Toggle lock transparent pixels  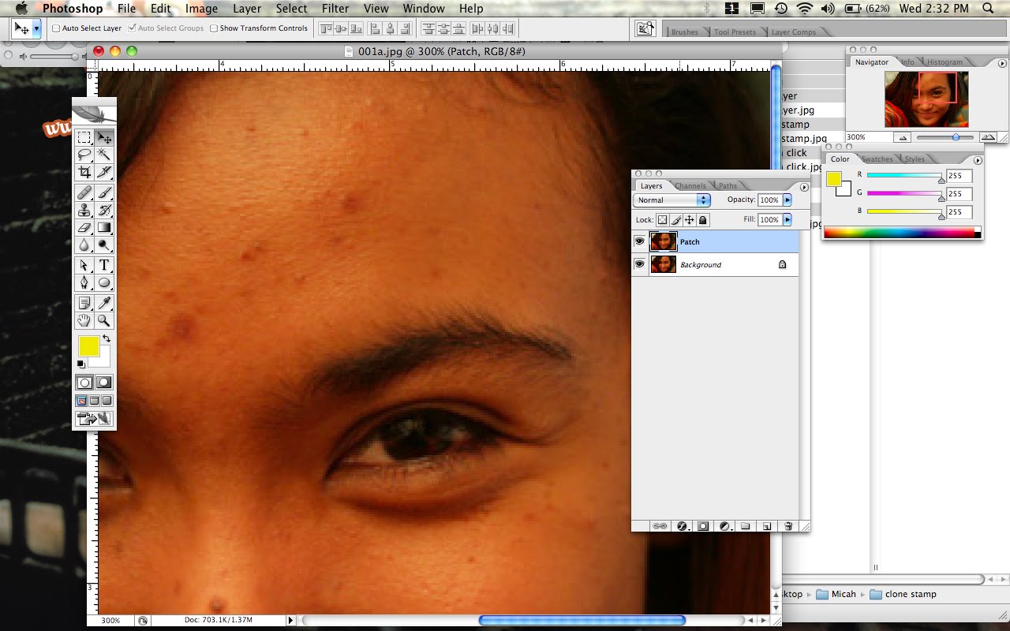pyautogui.click(x=663, y=220)
